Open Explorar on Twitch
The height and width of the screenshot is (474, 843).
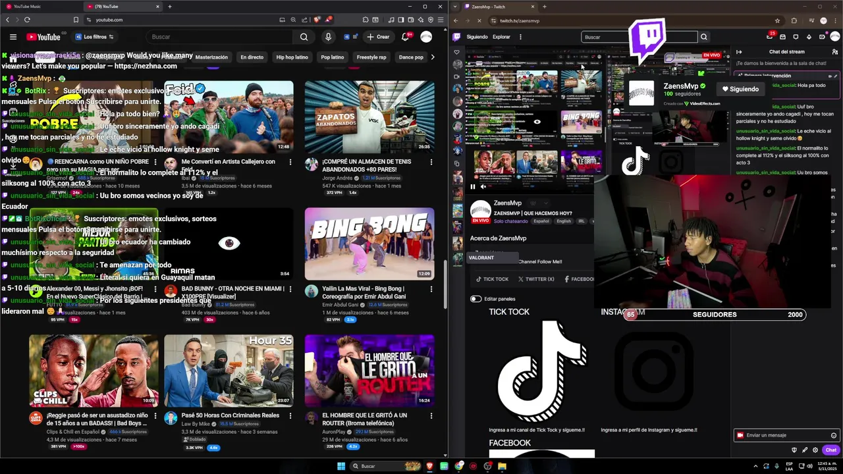click(501, 37)
